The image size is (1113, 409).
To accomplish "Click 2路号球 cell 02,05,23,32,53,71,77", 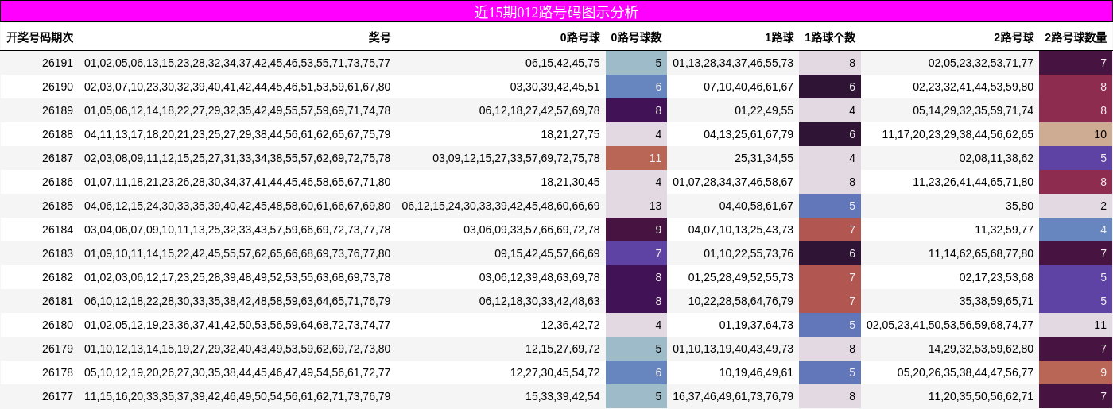I will (x=981, y=63).
